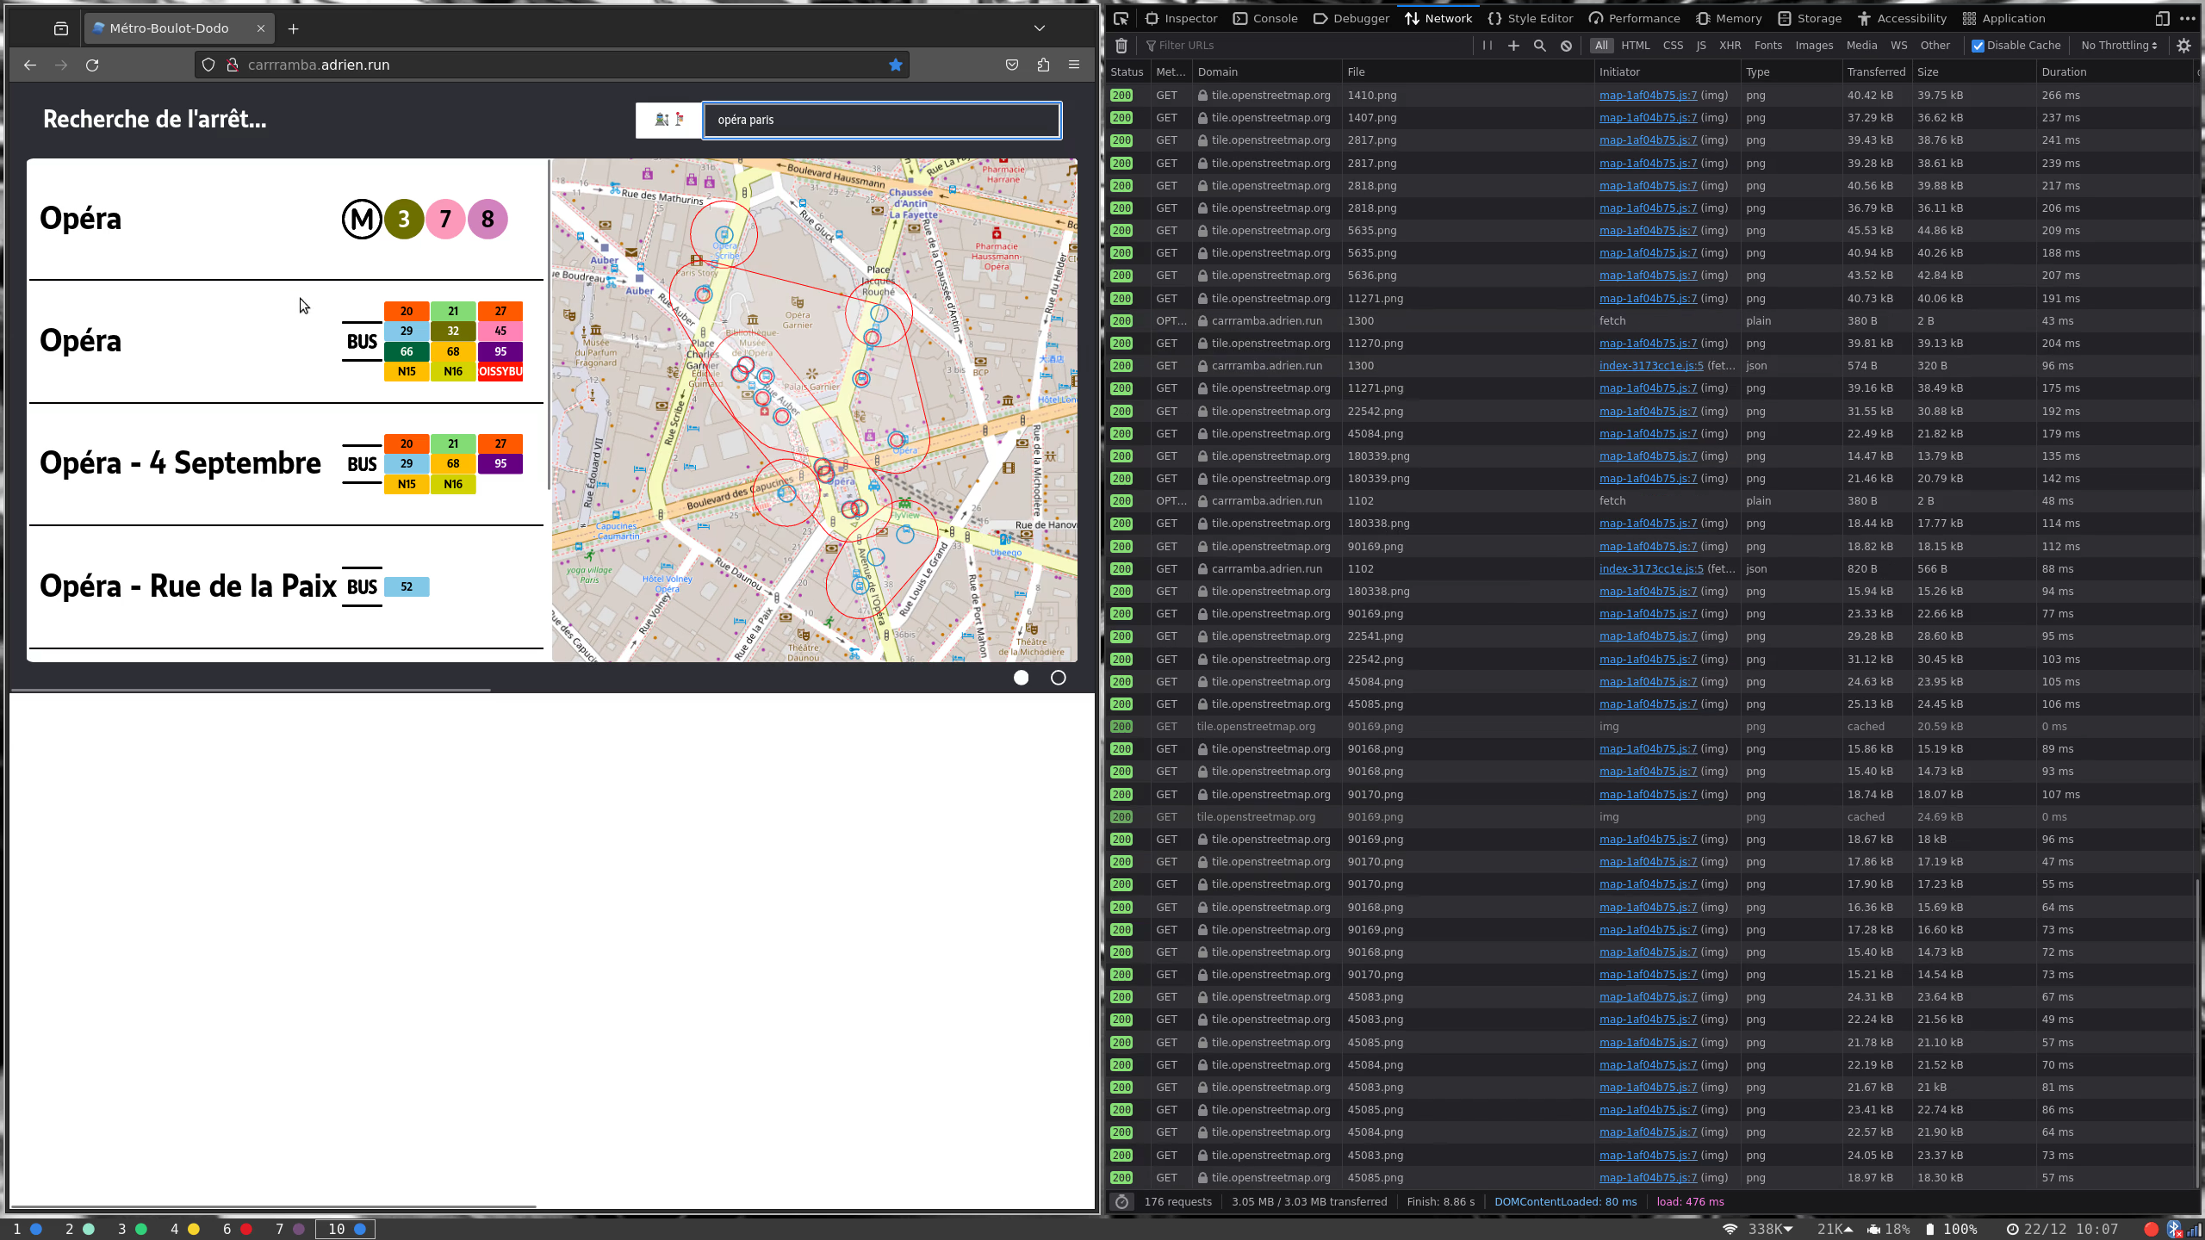Viewport: 2205px width, 1240px height.
Task: Expand the list all tabs chevron
Action: [1040, 28]
